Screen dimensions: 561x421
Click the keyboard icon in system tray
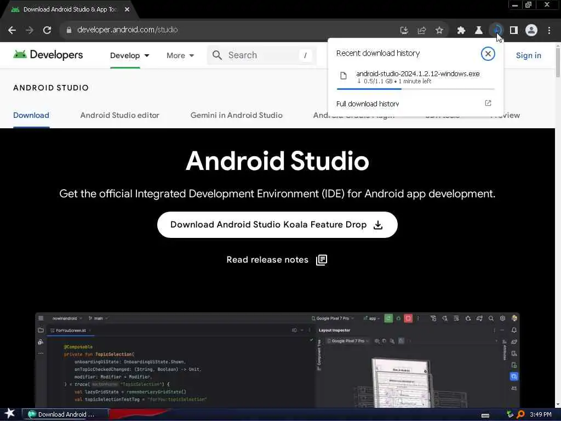pyautogui.click(x=485, y=416)
